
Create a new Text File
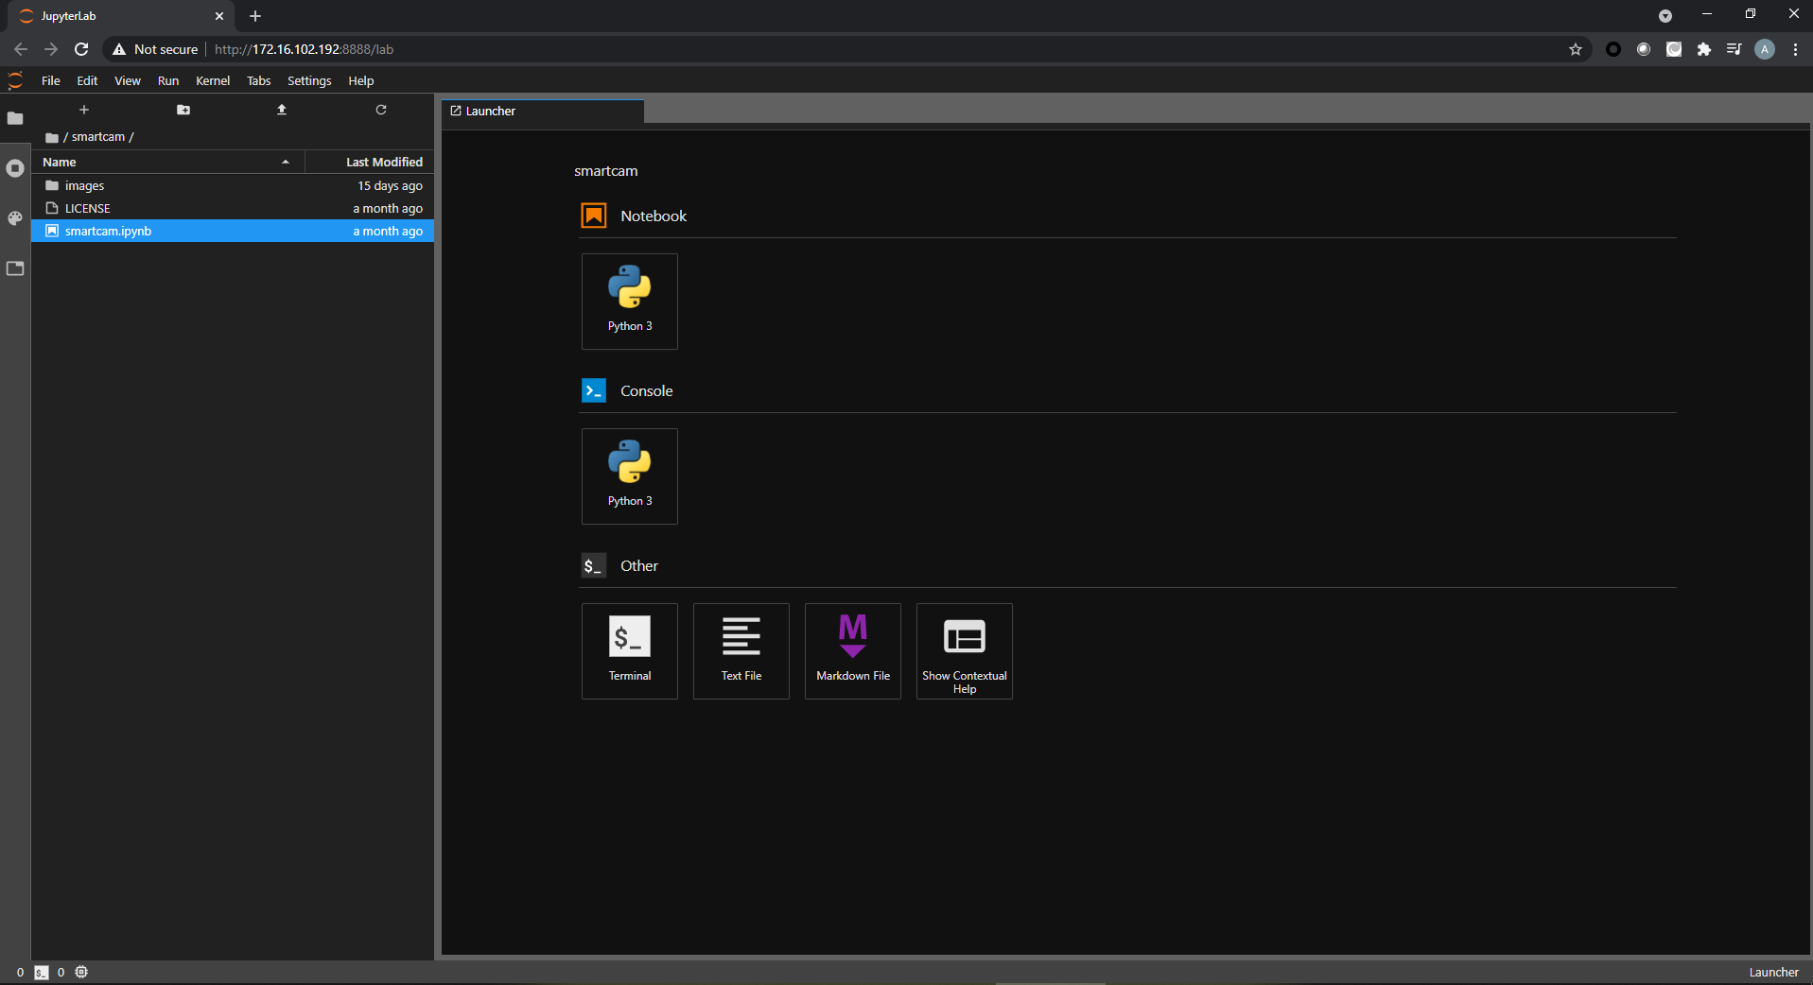click(741, 650)
